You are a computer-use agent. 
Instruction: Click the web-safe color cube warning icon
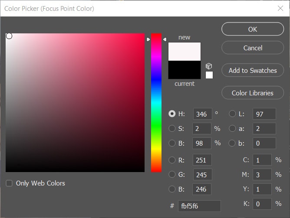[x=209, y=66]
